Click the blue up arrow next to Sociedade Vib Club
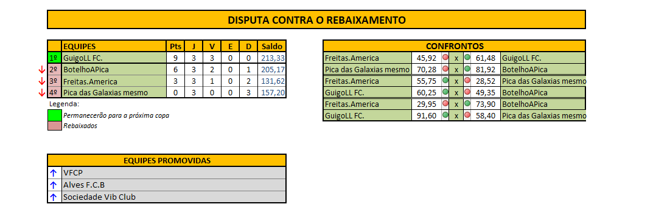 54,197
